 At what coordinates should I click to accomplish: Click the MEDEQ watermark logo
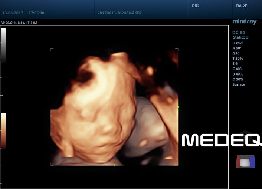click(221, 140)
